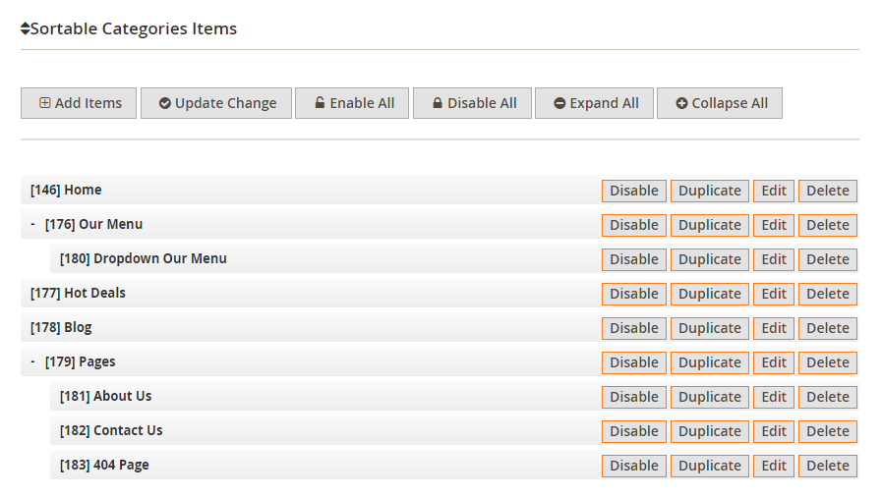Edit the Blog menu item
Image resolution: width=882 pixels, height=498 pixels.
[774, 328]
